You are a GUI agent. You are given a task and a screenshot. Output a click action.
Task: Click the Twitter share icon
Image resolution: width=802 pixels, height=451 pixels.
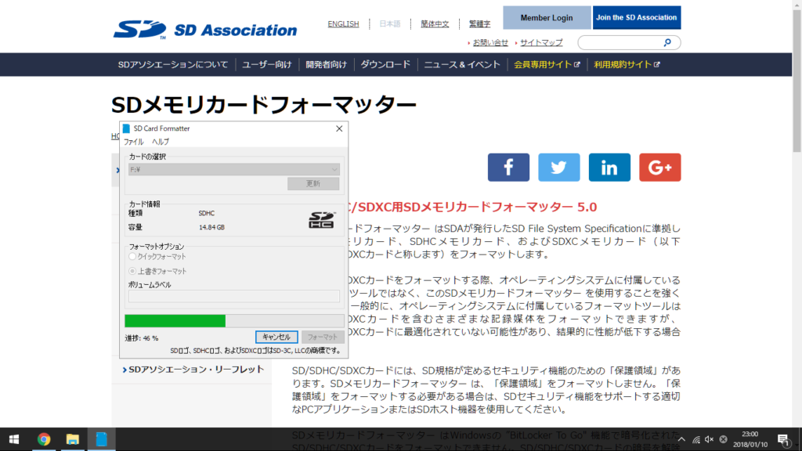tap(558, 168)
